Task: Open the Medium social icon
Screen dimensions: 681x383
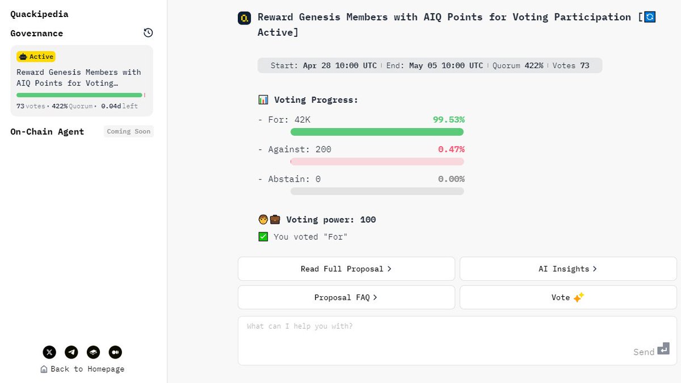Action: point(115,352)
